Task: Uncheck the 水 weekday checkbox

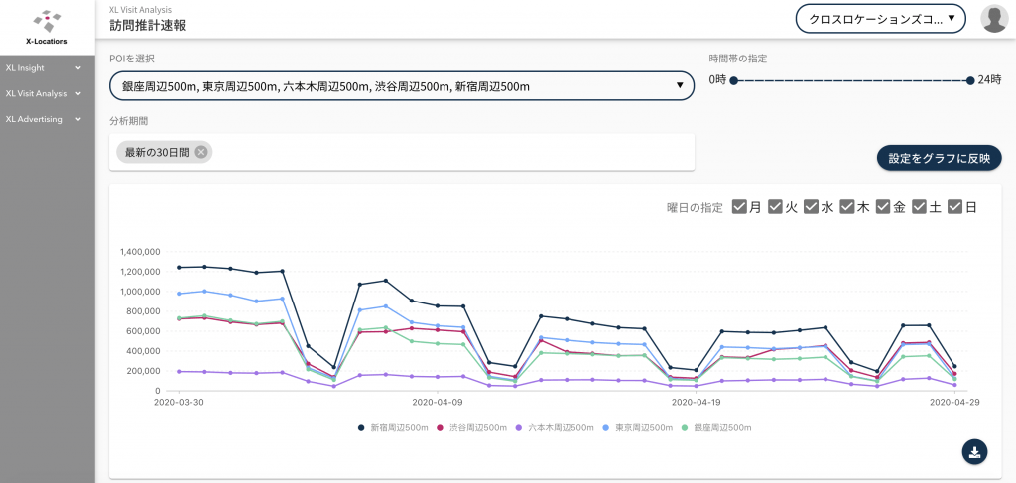Action: pyautogui.click(x=811, y=207)
